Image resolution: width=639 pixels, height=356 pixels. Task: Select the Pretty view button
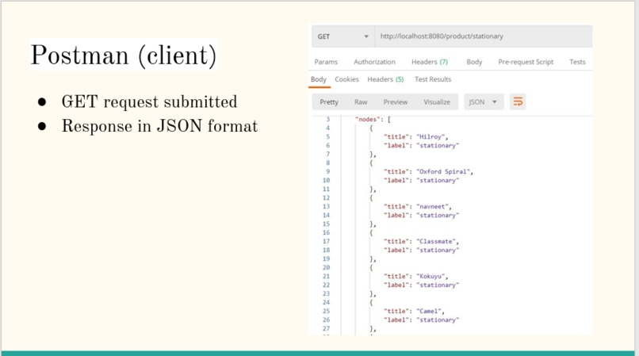329,102
